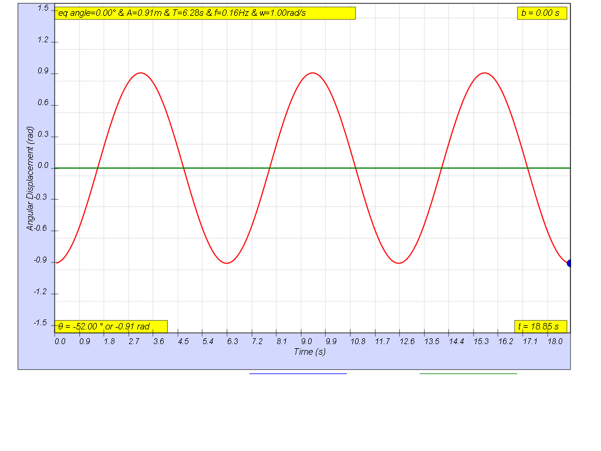
Task: Click the 5.4 tick label on time axis
Action: [x=208, y=341]
